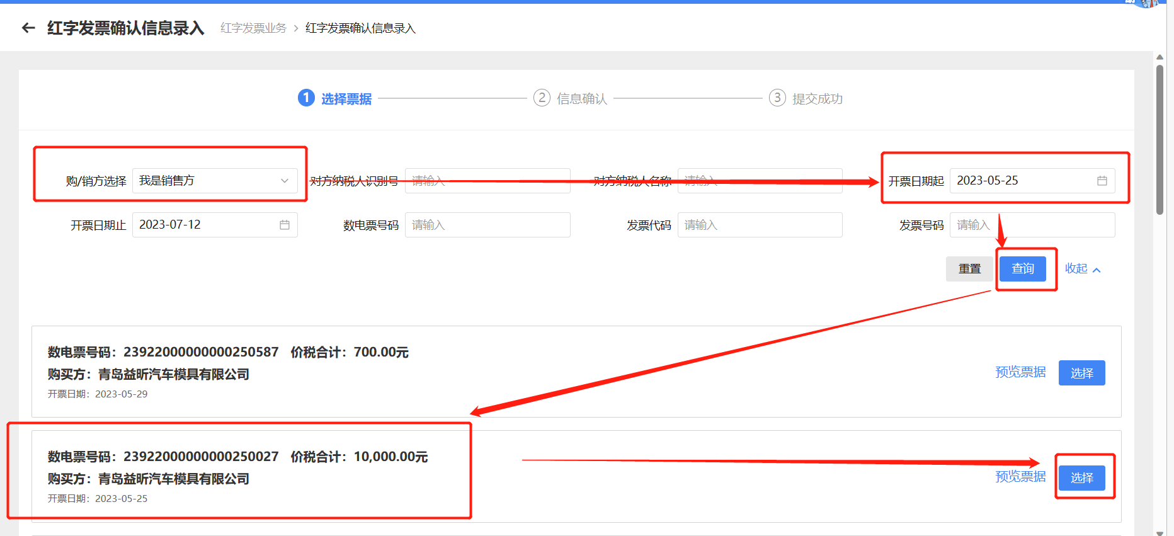
Task: Collapse filters with 收起 toggle
Action: pyautogui.click(x=1082, y=269)
